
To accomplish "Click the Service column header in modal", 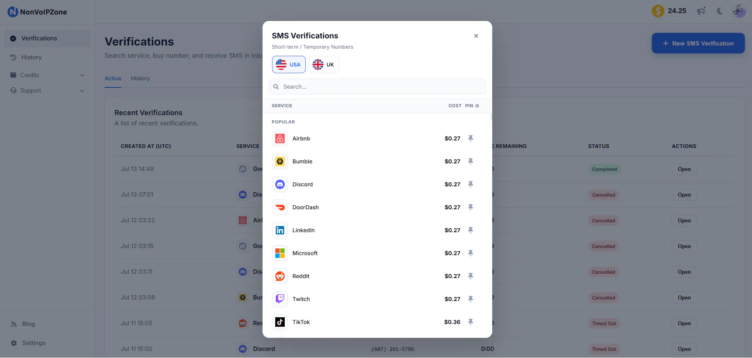I will tap(282, 106).
